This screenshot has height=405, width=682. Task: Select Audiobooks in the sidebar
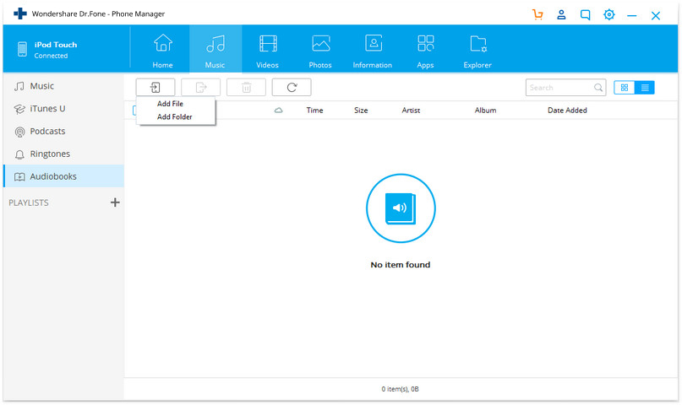point(63,176)
